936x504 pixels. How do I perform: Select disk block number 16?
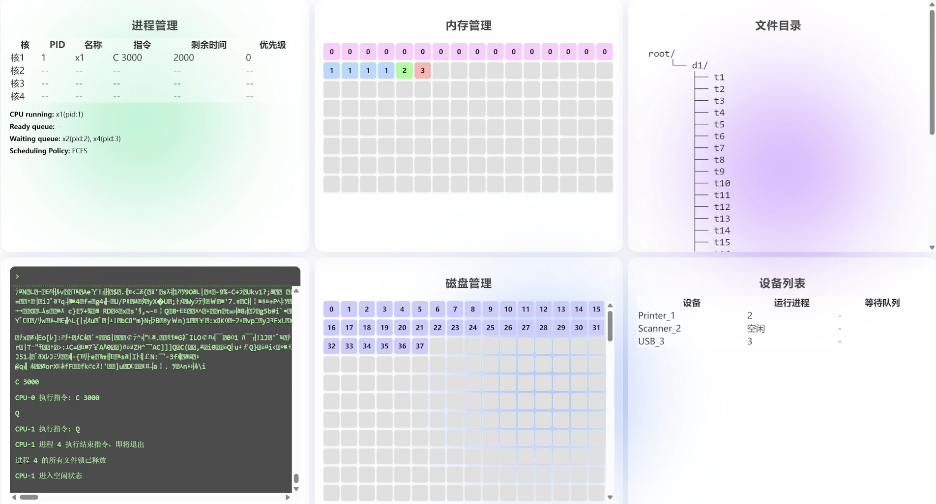[x=331, y=328]
